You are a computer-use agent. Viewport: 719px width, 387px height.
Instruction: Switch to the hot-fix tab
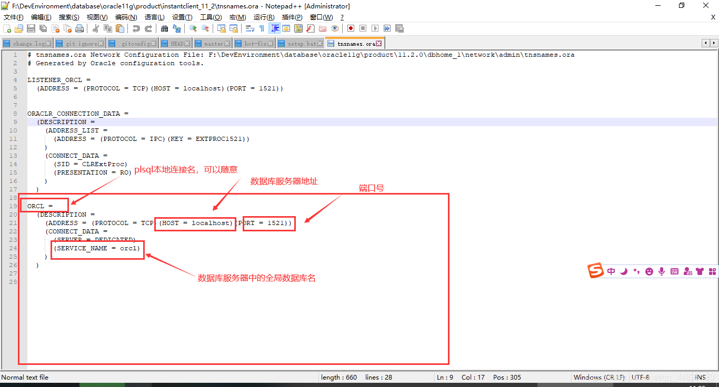click(255, 44)
